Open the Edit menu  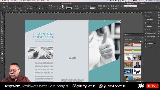[15, 1]
